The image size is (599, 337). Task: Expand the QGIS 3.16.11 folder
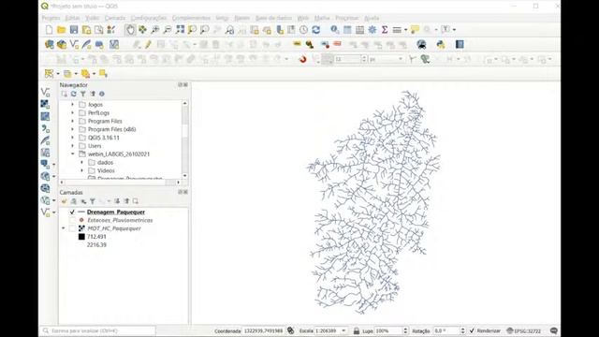pos(73,138)
